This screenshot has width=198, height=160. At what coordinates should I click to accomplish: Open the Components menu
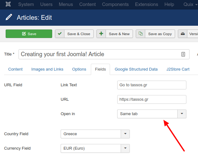[x=115, y=4]
